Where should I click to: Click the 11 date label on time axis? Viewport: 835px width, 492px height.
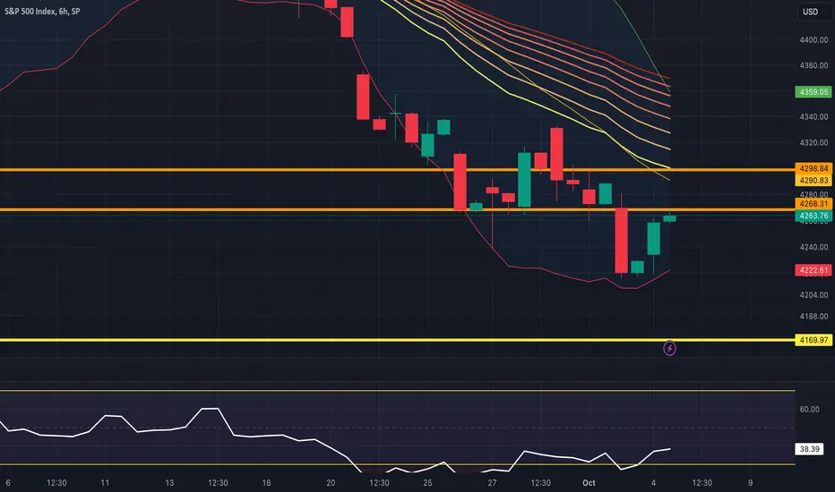tap(105, 483)
